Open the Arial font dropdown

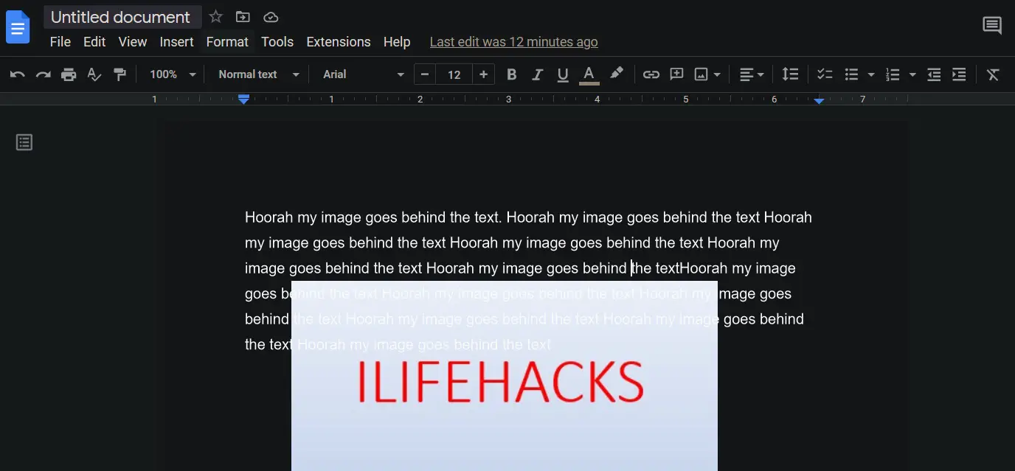click(364, 74)
